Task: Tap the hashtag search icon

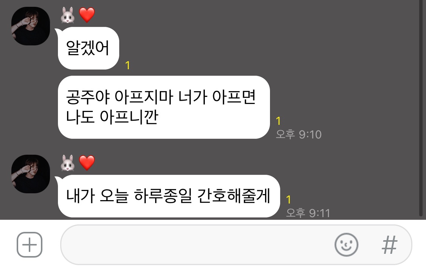Action: [389, 245]
